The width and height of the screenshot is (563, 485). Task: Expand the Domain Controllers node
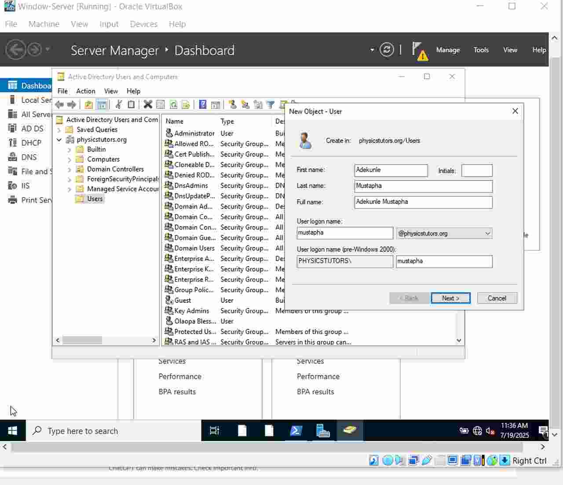(x=69, y=169)
